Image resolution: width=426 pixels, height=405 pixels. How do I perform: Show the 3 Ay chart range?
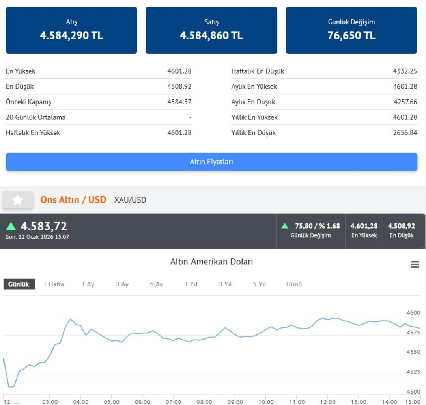point(122,284)
